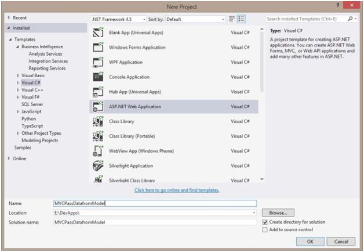Click the Console Application template icon
The width and height of the screenshot is (364, 252).
tap(98, 77)
